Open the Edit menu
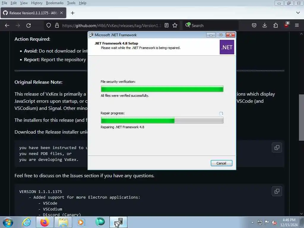 tap(13, 3)
